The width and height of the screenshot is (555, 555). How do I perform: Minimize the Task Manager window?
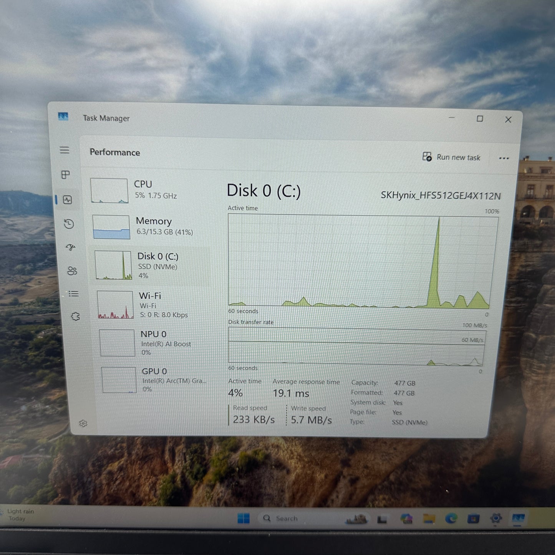(452, 118)
